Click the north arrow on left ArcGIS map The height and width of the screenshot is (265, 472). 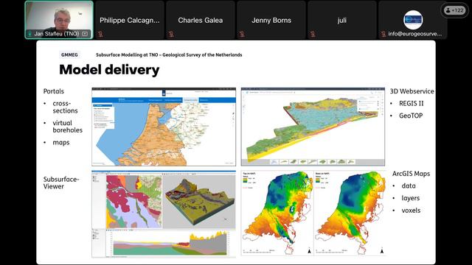pyautogui.click(x=309, y=250)
